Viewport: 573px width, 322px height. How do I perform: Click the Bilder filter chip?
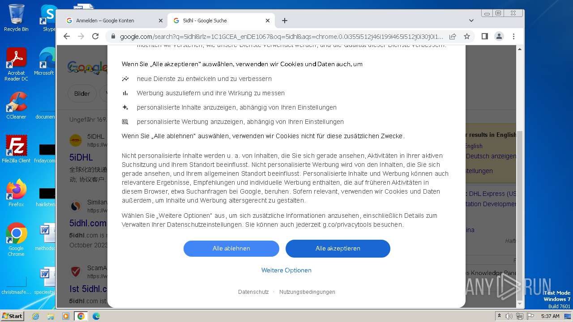tap(82, 93)
